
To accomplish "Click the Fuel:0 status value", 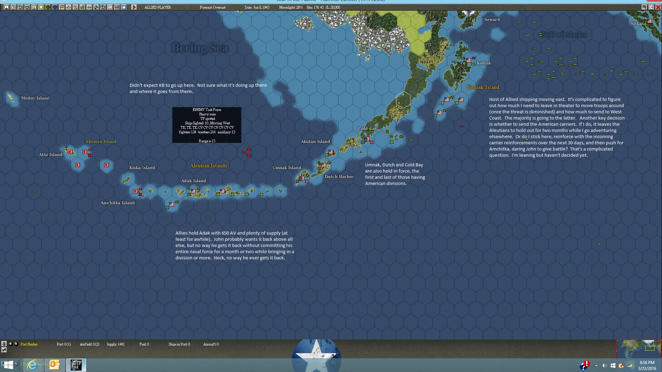I will click(x=144, y=344).
